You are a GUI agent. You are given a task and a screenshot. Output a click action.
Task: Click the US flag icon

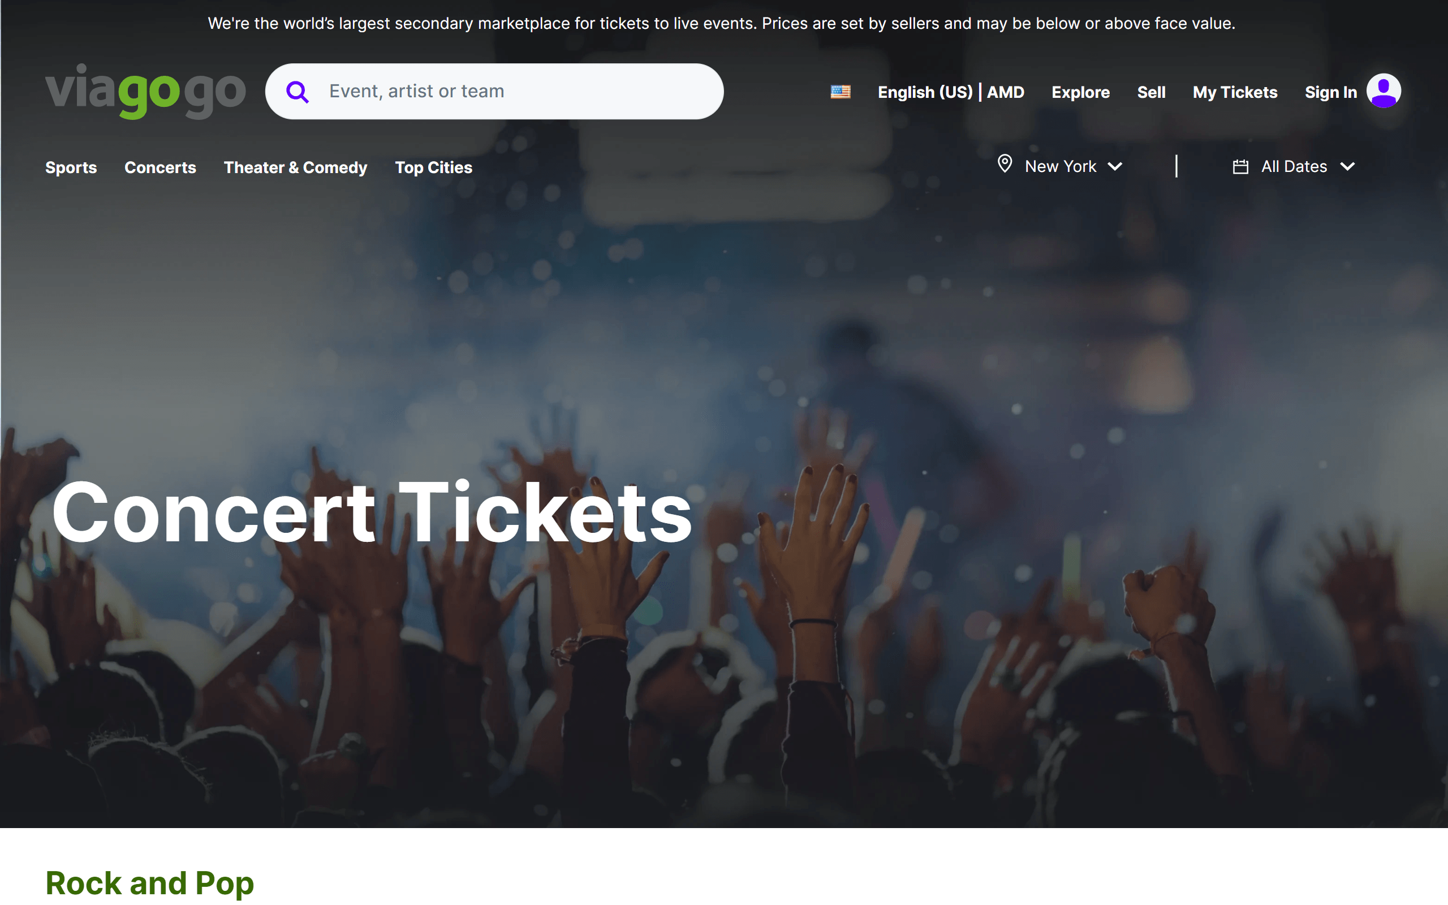coord(840,92)
